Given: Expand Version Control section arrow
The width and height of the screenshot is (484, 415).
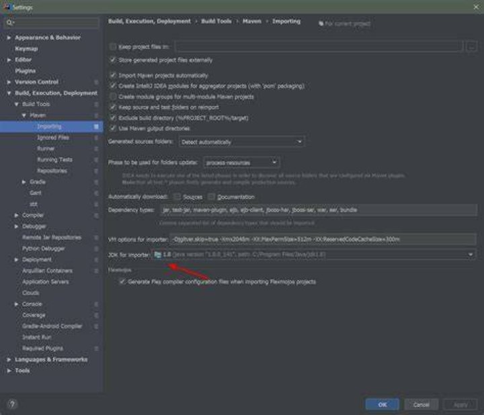Looking at the screenshot, I should click(9, 82).
